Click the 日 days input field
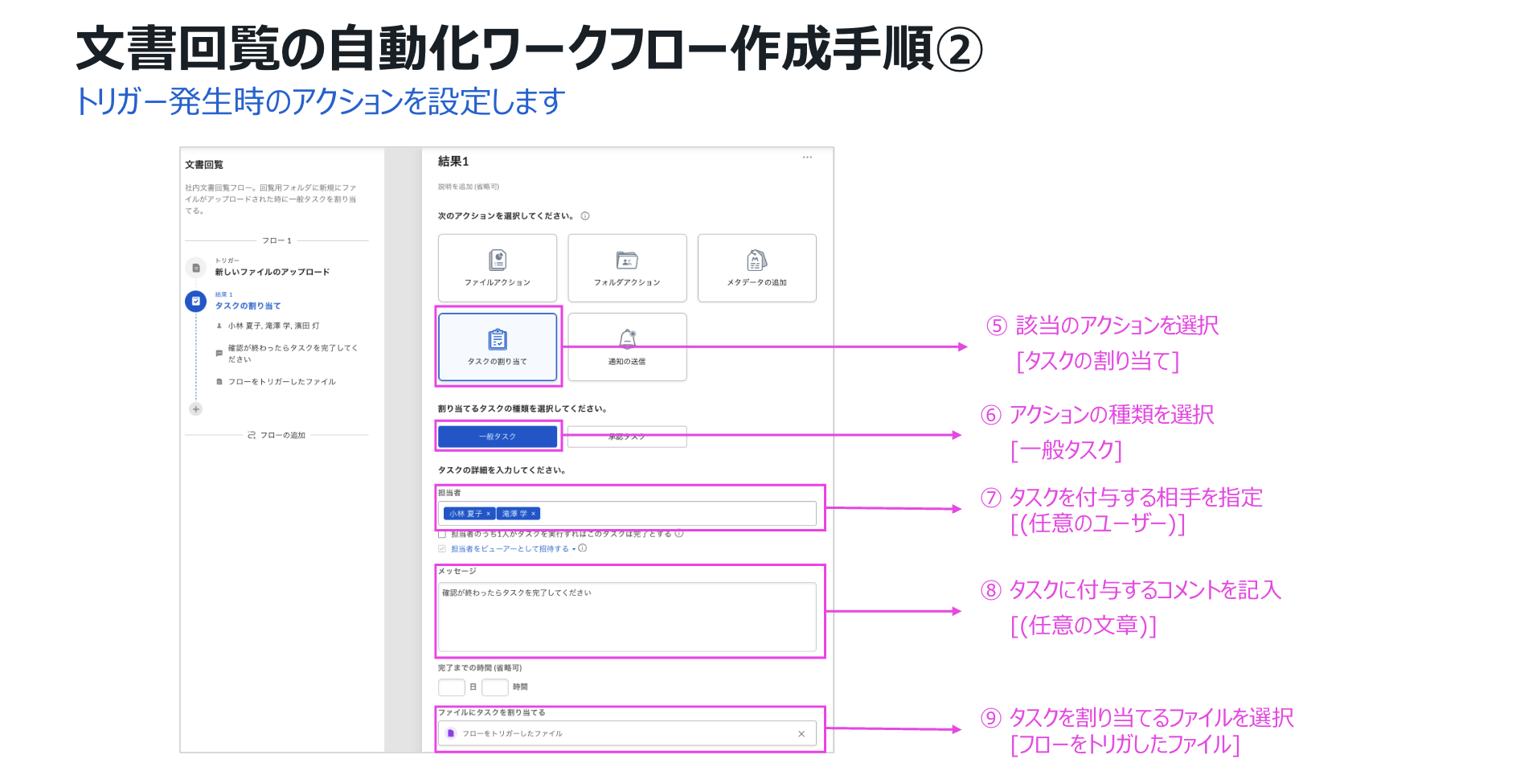The height and width of the screenshot is (759, 1516). click(x=451, y=687)
